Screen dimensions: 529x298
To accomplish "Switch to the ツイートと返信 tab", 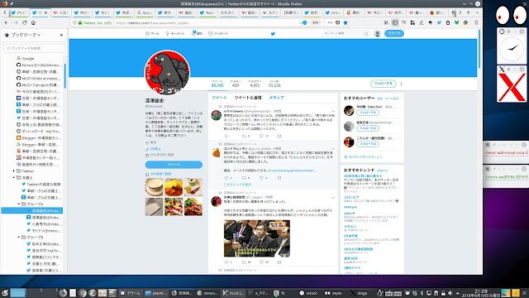I will pos(248,98).
